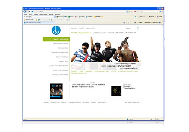Click the blue Help icon in command bar
Screen dimensions: 189x132
click(159, 22)
